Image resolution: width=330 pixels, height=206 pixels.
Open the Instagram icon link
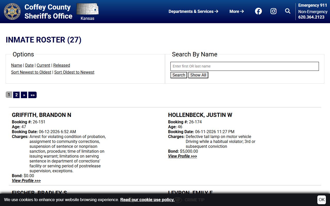coord(273,11)
